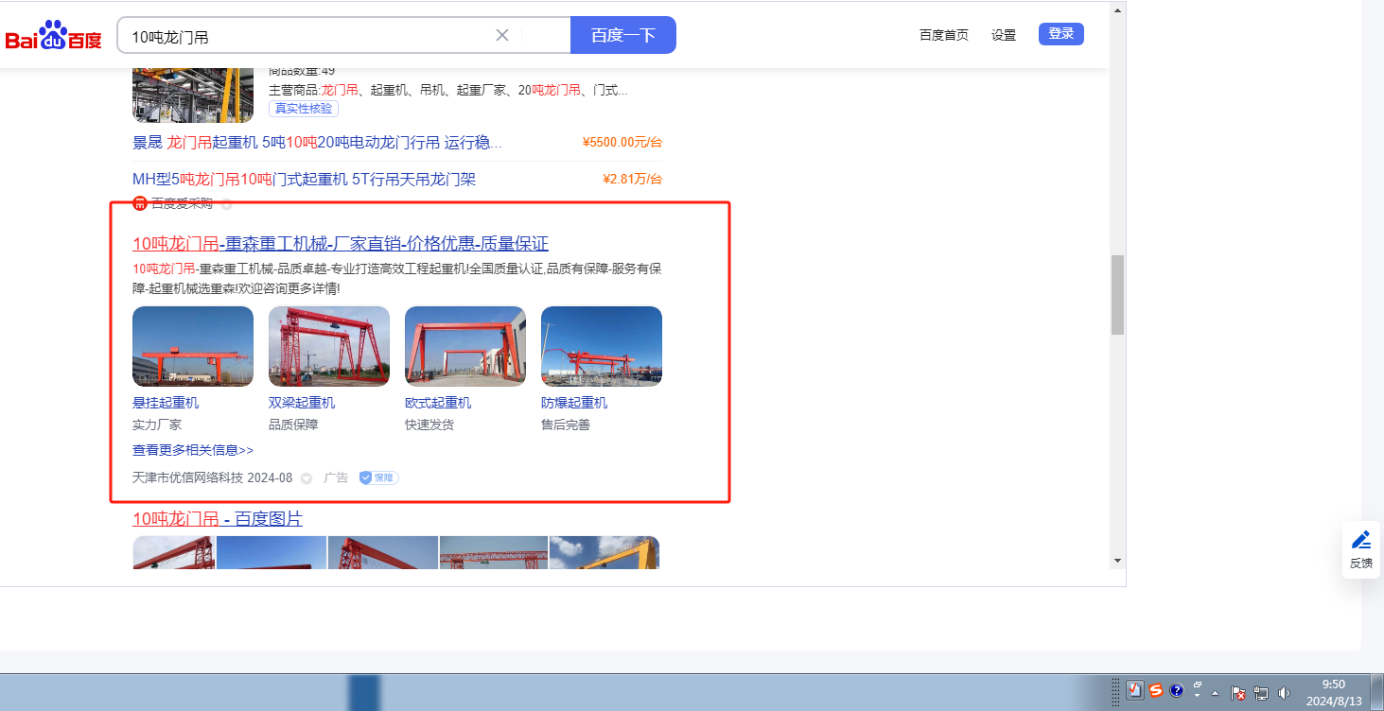Open the 设置 menu in header
Image resolution: width=1384 pixels, height=711 pixels.
(x=1004, y=35)
